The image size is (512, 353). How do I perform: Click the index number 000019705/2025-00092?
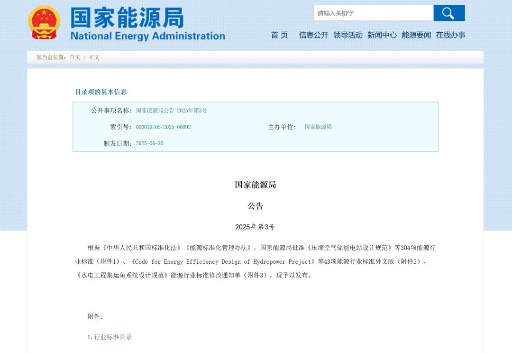tap(163, 127)
